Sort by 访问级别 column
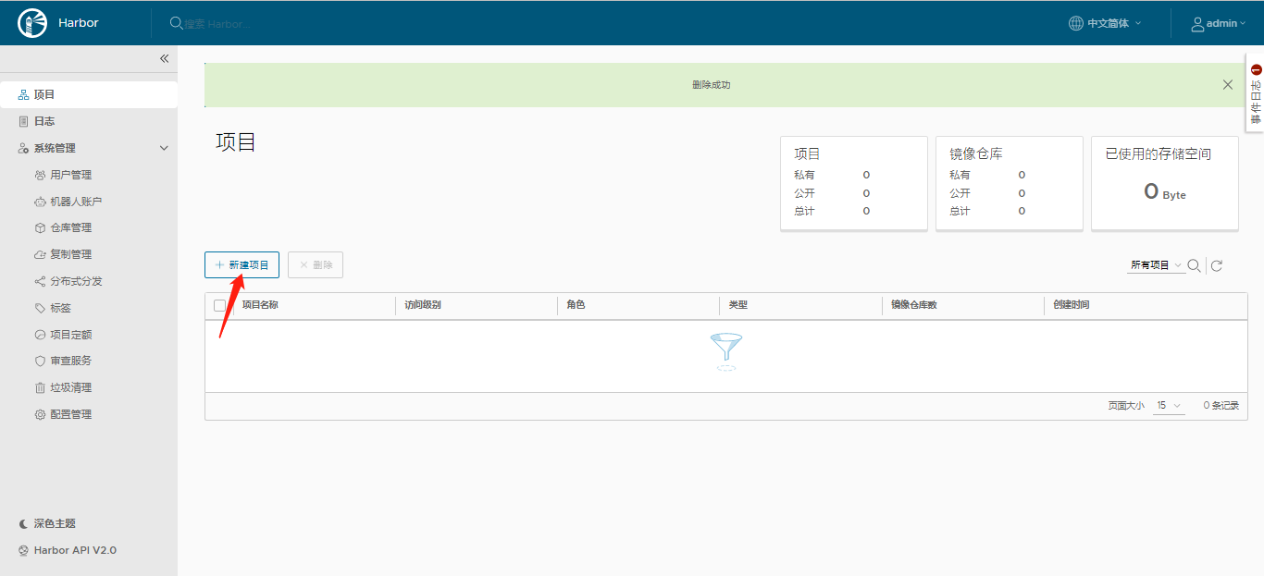The image size is (1264, 576). click(422, 305)
